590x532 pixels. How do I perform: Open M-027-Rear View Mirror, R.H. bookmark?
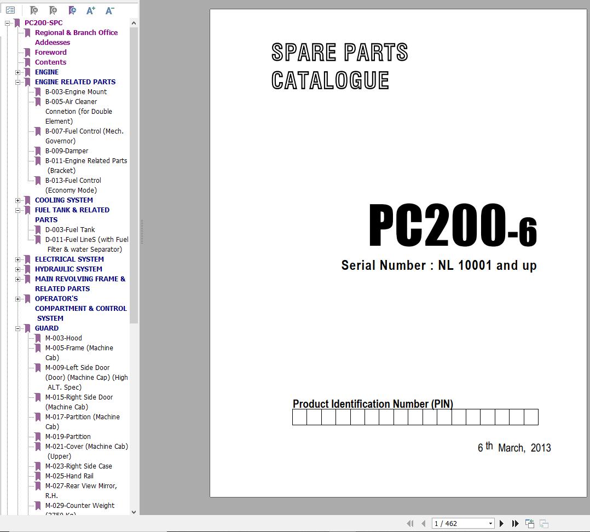(x=81, y=490)
